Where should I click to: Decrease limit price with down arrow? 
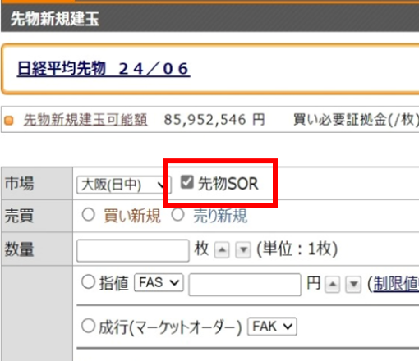(x=353, y=285)
